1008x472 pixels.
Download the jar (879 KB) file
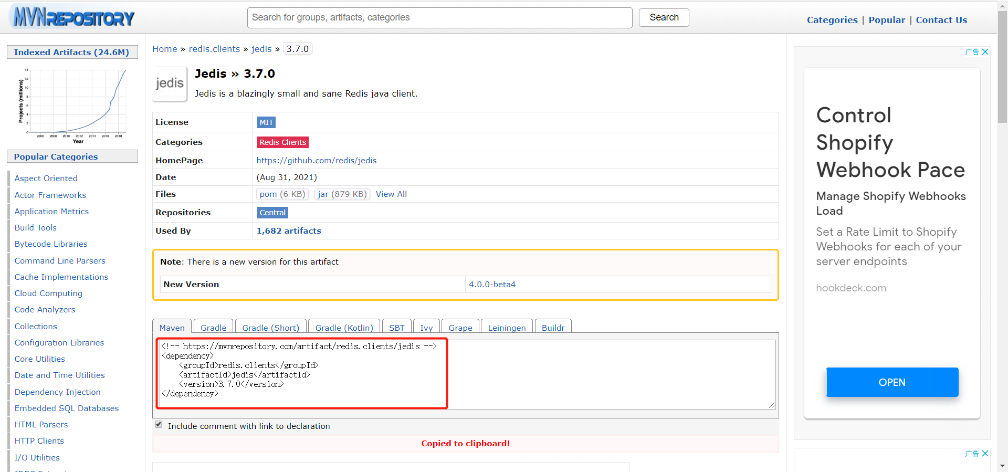point(342,194)
